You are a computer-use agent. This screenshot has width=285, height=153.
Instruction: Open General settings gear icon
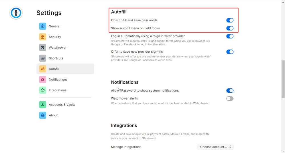43,26
